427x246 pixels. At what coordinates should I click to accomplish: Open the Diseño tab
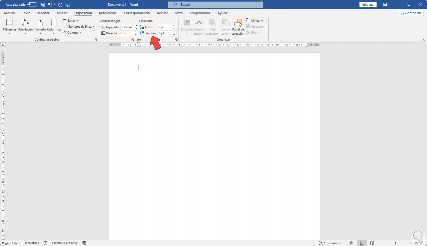tap(62, 13)
